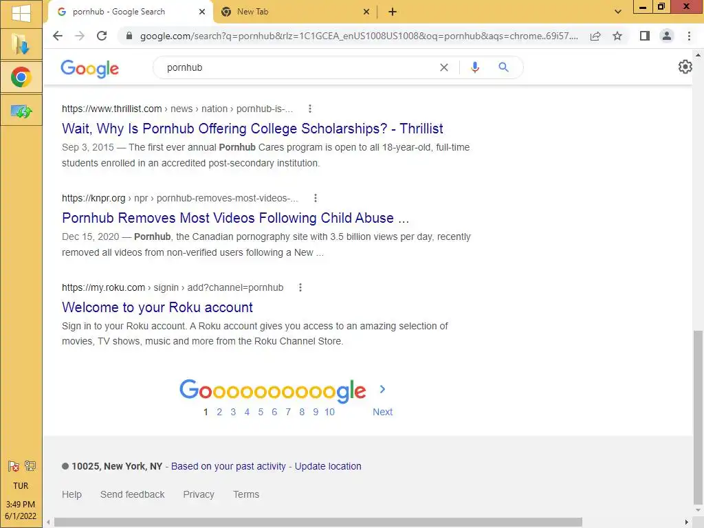
Task: Open the Help footer link
Action: (71, 494)
